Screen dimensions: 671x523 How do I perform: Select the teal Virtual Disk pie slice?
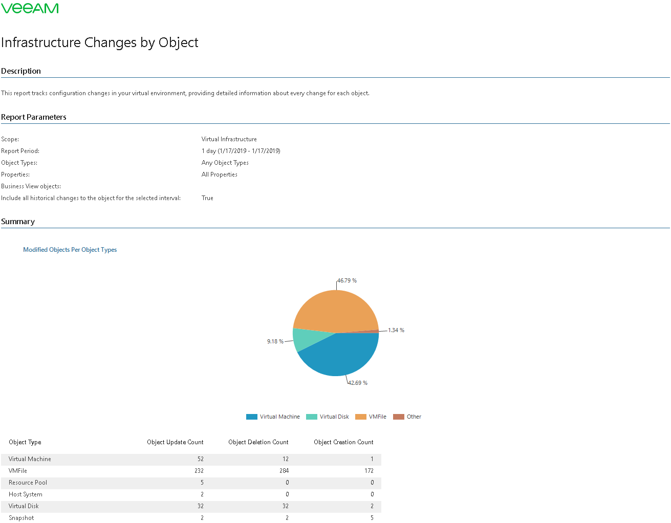coord(305,339)
